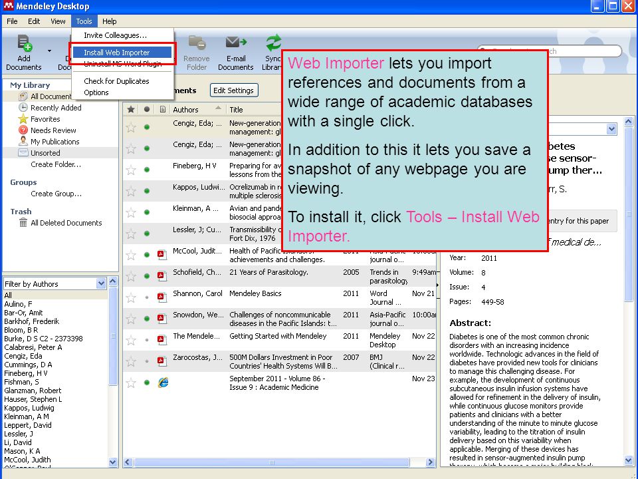The image size is (638, 479).
Task: Click details panel scroll down arrow
Action: [x=628, y=460]
